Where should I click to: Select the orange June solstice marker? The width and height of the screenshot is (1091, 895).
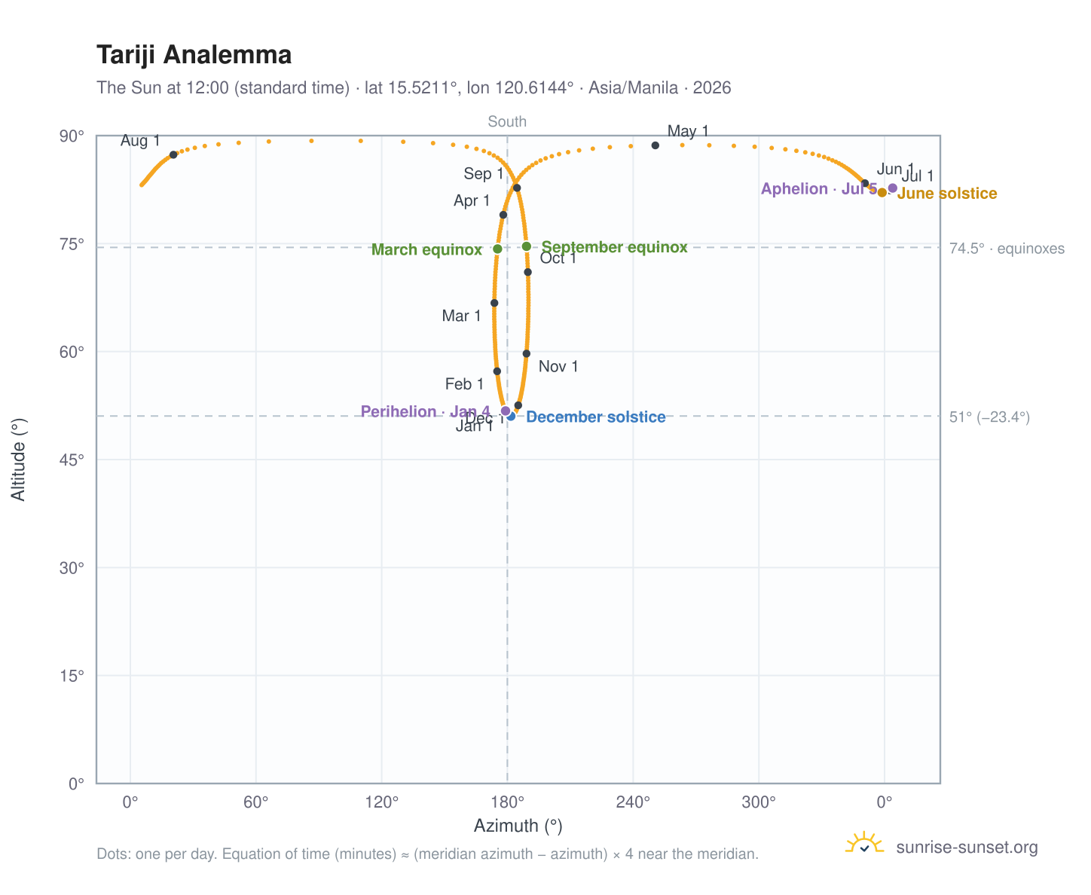[x=882, y=193]
